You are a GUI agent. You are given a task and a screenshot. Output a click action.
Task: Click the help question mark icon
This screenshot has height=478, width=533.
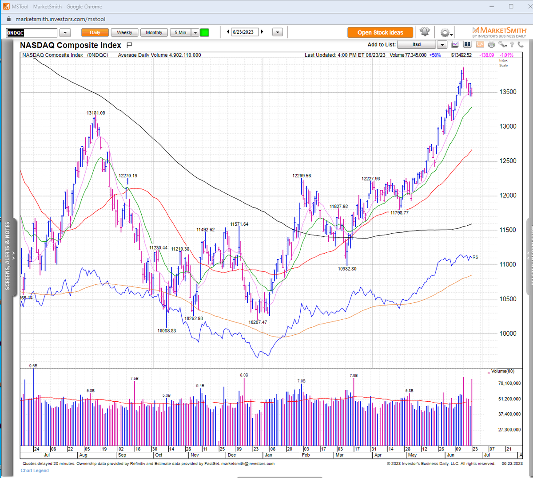(512, 45)
